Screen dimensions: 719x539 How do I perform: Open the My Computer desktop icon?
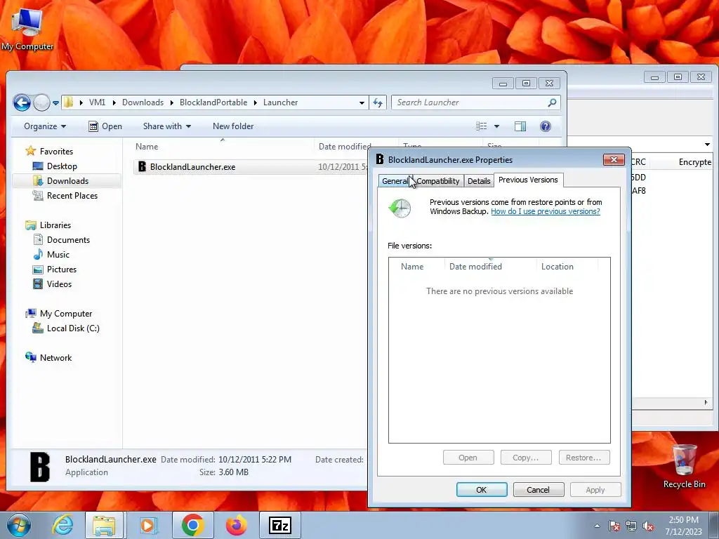click(27, 29)
